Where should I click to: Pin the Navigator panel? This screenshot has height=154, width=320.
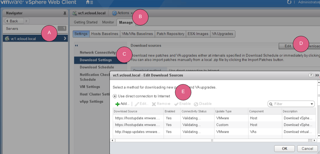(65, 13)
